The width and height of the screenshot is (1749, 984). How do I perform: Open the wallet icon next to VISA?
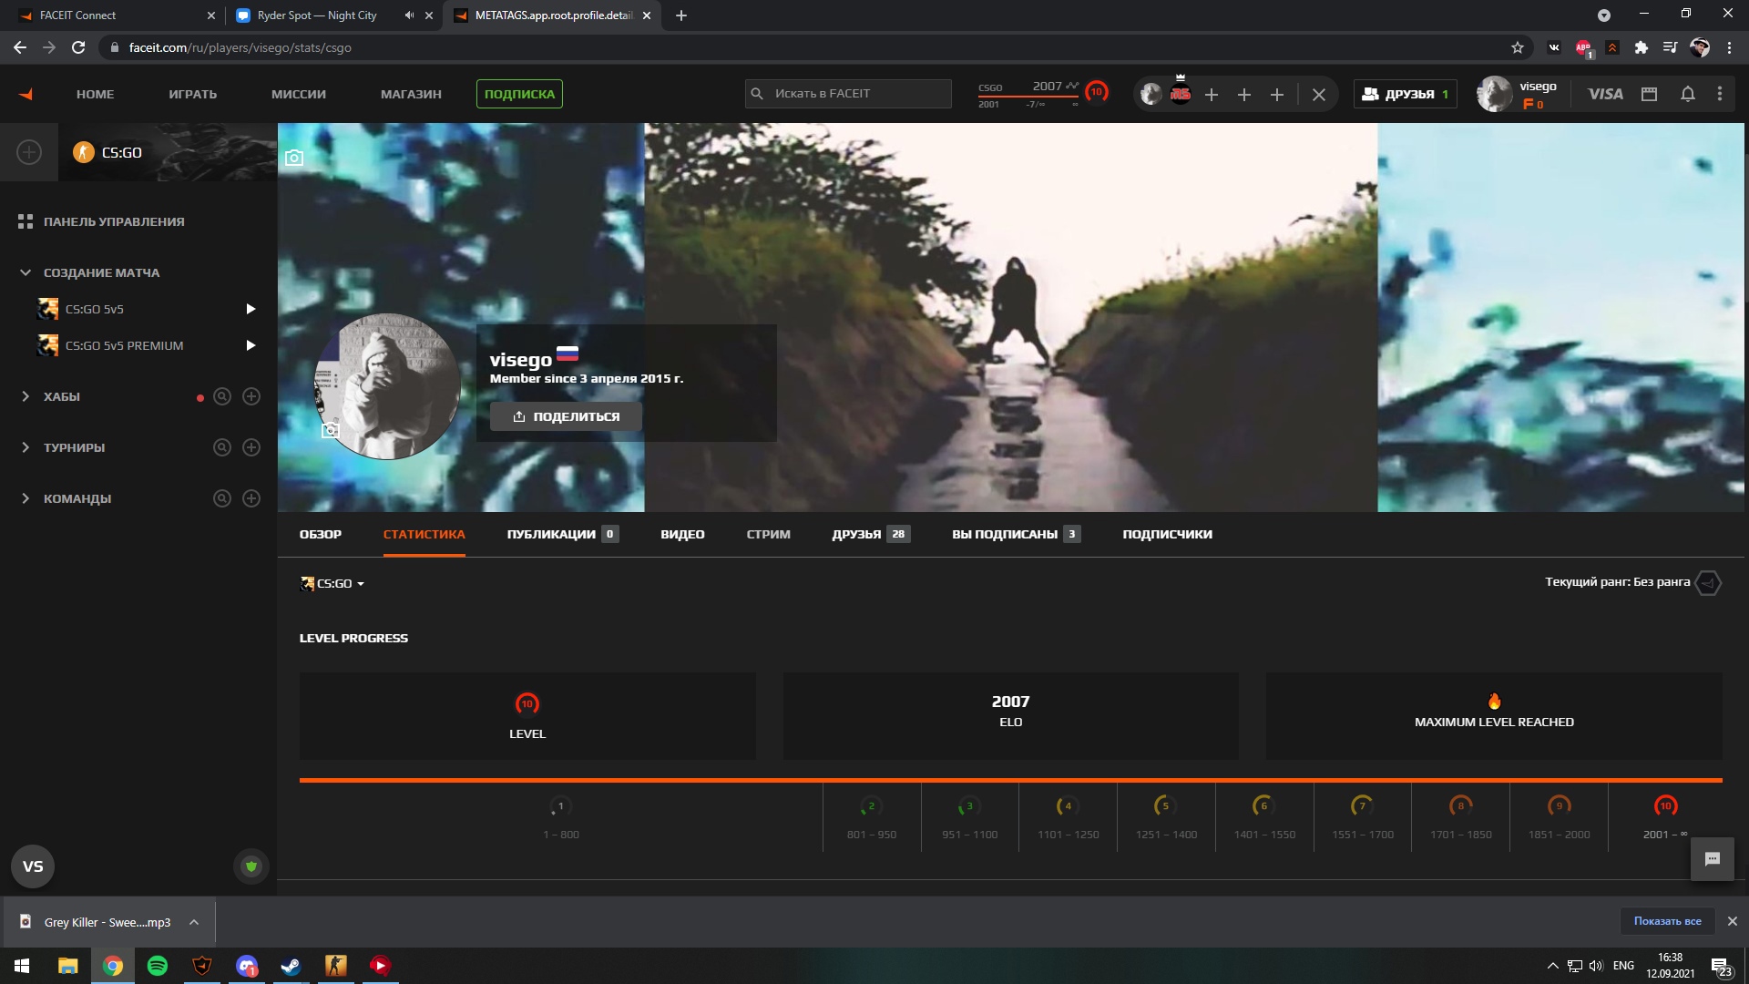click(x=1649, y=94)
